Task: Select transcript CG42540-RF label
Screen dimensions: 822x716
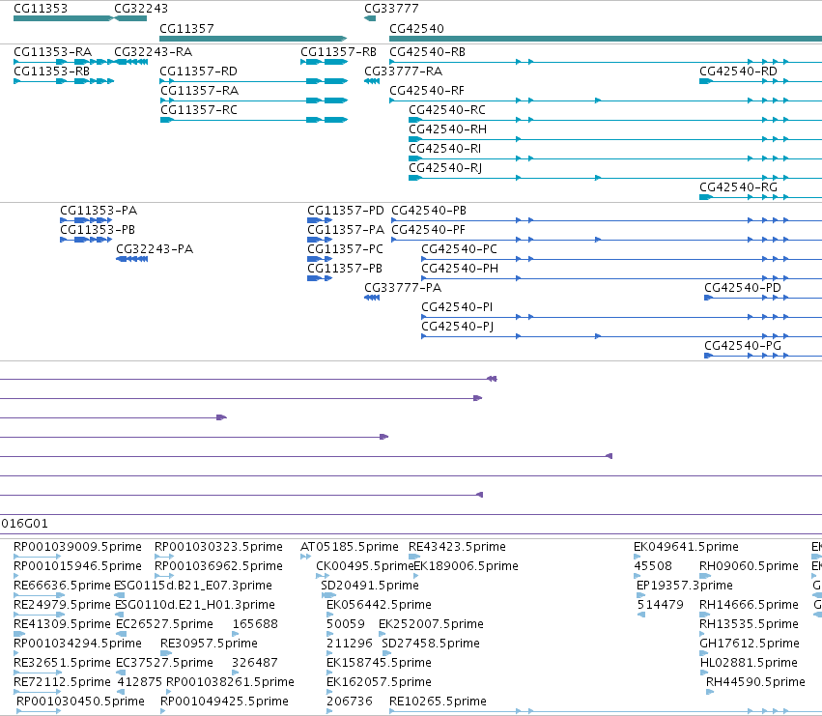Action: (427, 91)
